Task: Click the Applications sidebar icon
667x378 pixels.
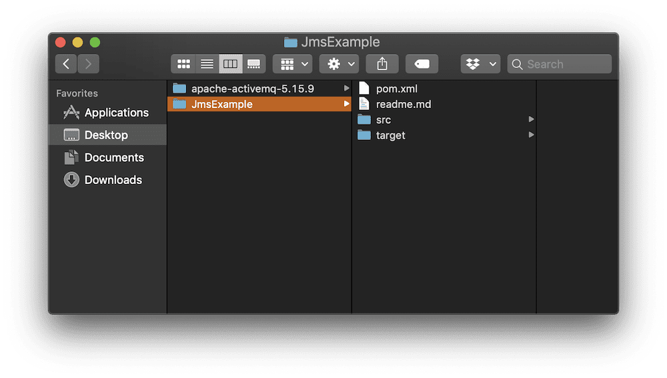Action: (71, 112)
